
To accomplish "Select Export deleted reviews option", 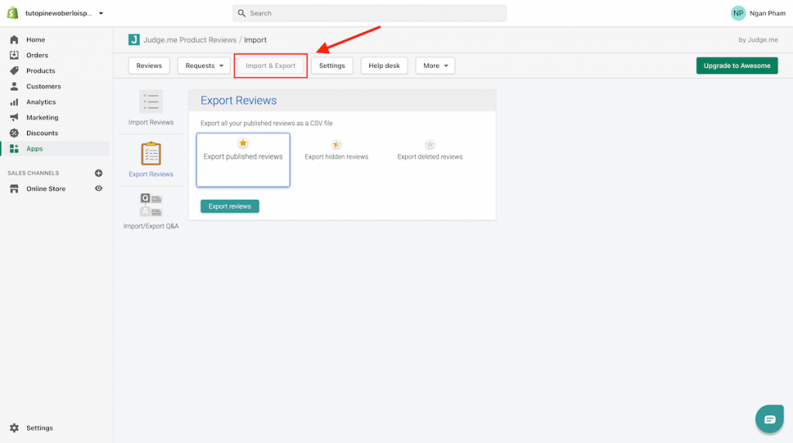I will pyautogui.click(x=430, y=157).
